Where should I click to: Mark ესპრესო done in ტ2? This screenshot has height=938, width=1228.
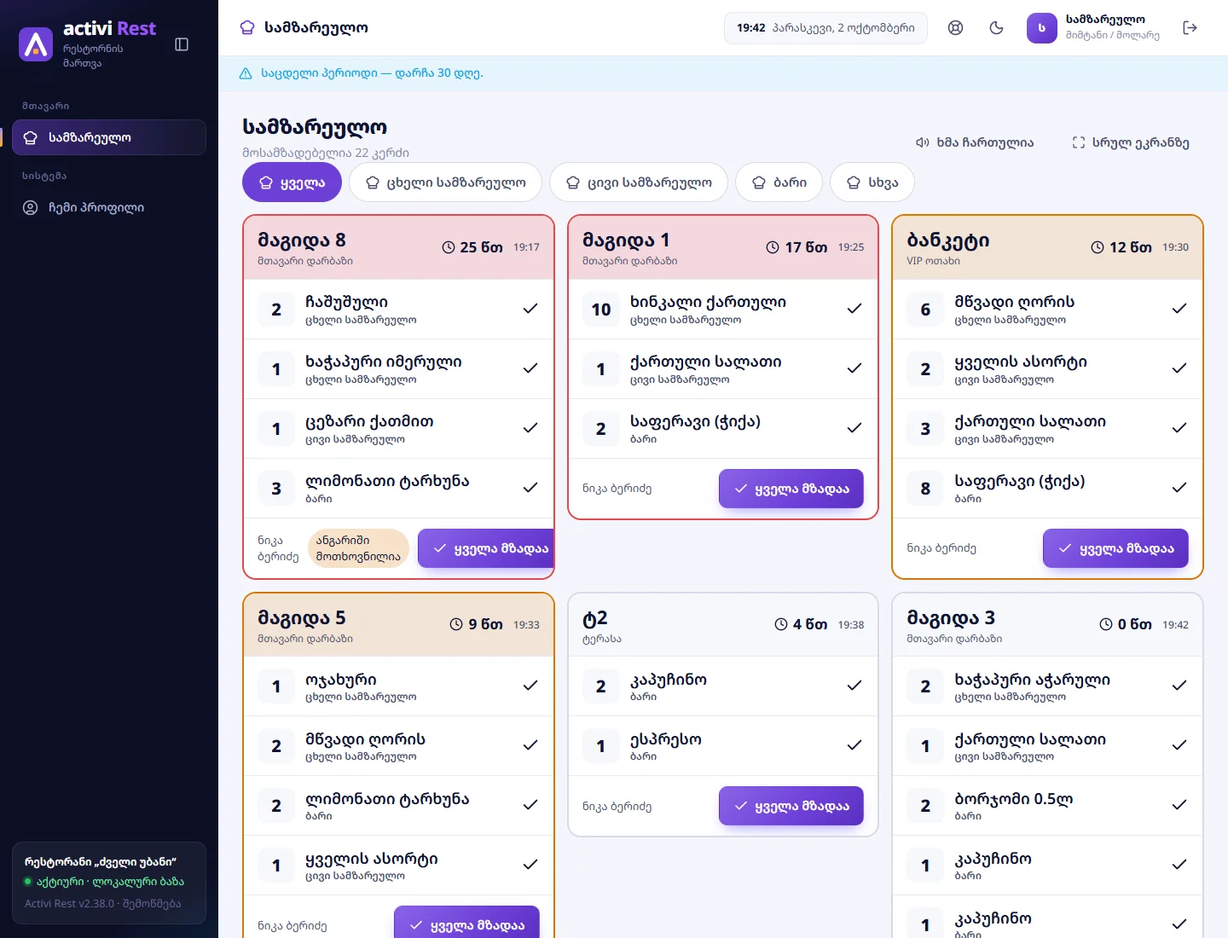coord(854,745)
